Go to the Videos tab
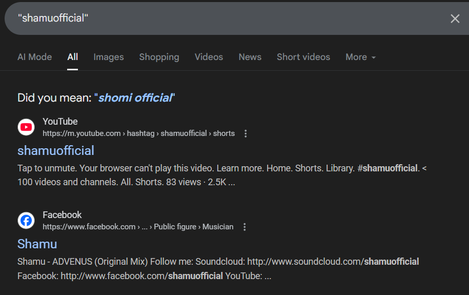Viewport: 469px width, 295px height. coord(209,57)
